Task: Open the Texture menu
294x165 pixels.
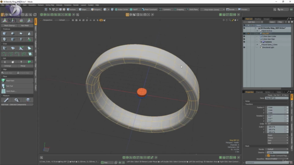Action: pos(40,5)
